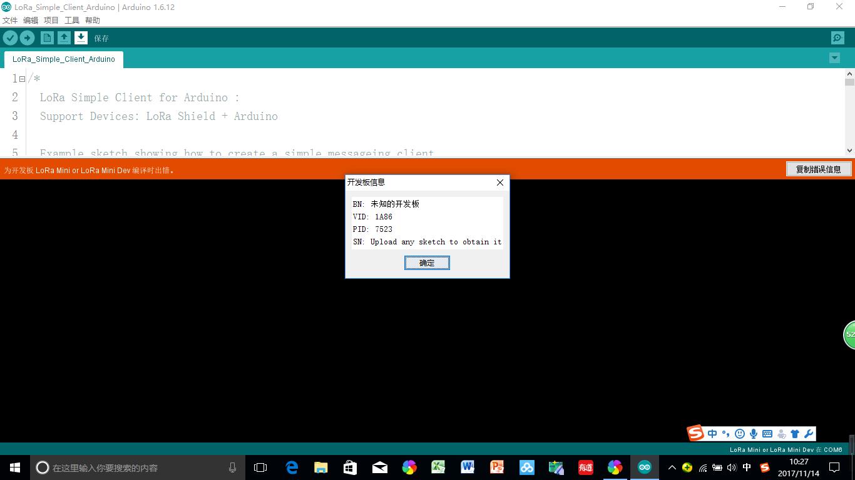Click the Upload arrow toolbar icon

tap(27, 38)
